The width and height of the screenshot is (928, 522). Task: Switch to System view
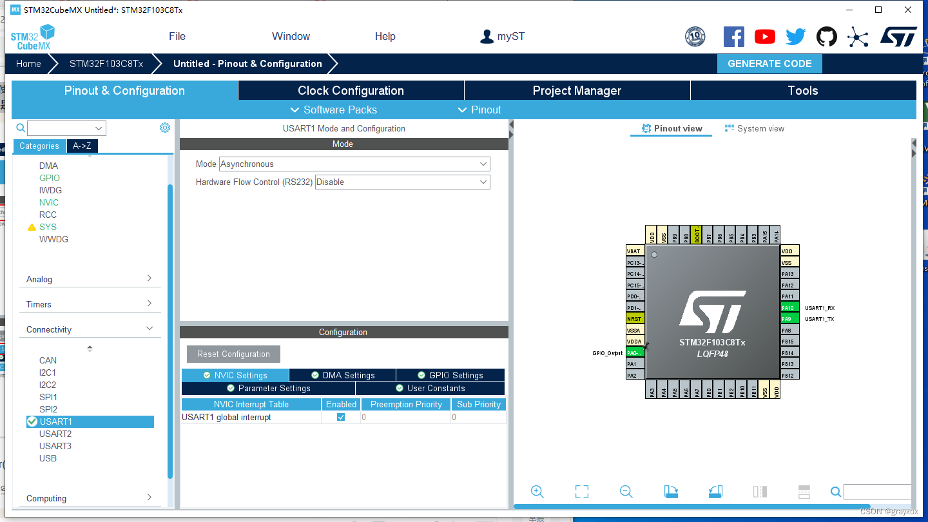tap(755, 128)
